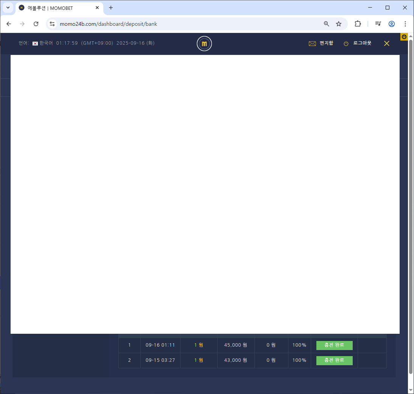The width and height of the screenshot is (414, 394).
Task: Reload the current page
Action: point(36,24)
